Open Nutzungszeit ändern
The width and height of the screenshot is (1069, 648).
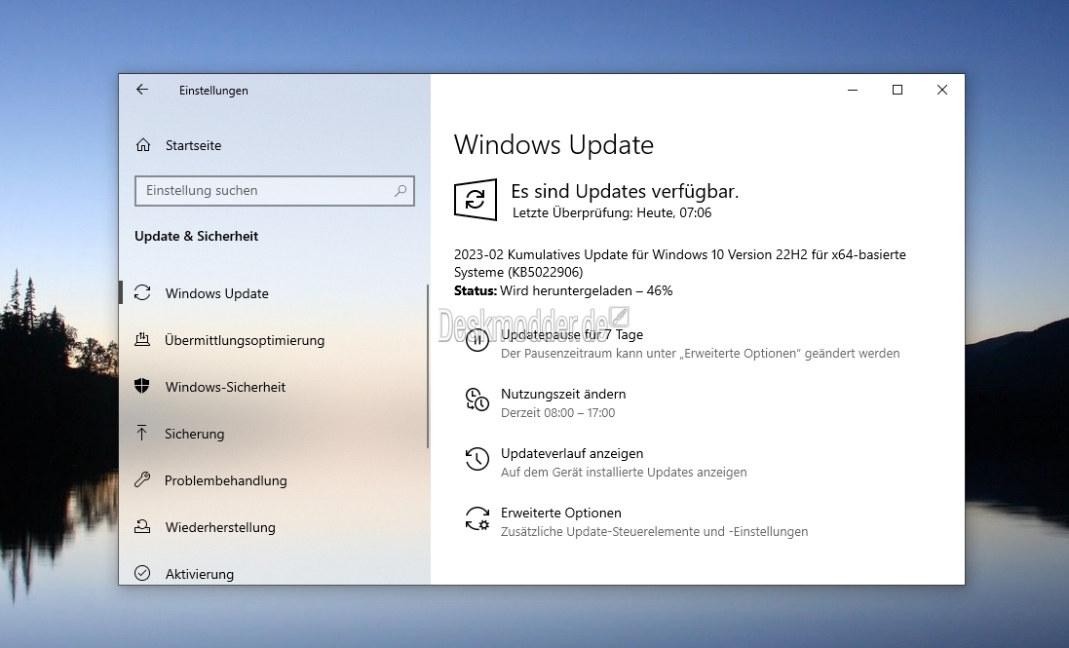coord(563,394)
